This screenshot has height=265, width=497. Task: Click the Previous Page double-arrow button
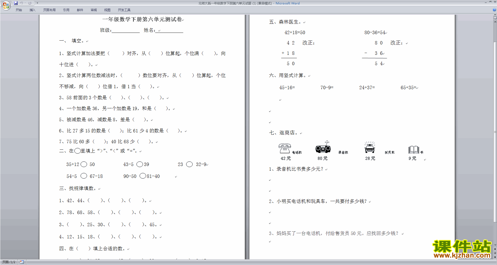click(495, 249)
